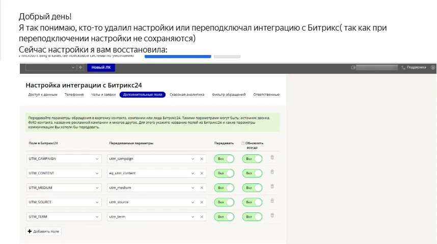The width and height of the screenshot is (437, 244).
Task: Click trash icon next to UTM_TERM row
Action: pos(272,215)
